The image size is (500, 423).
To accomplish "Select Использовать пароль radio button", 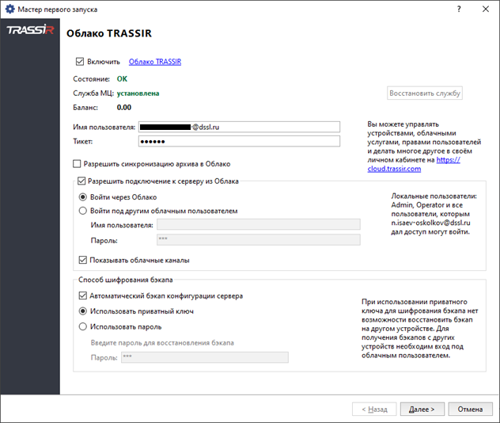I will [83, 326].
